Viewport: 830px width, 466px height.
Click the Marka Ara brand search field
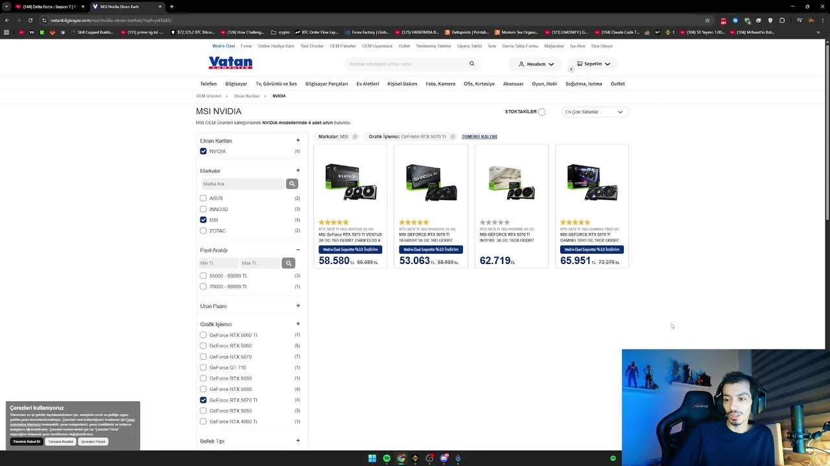pos(242,184)
